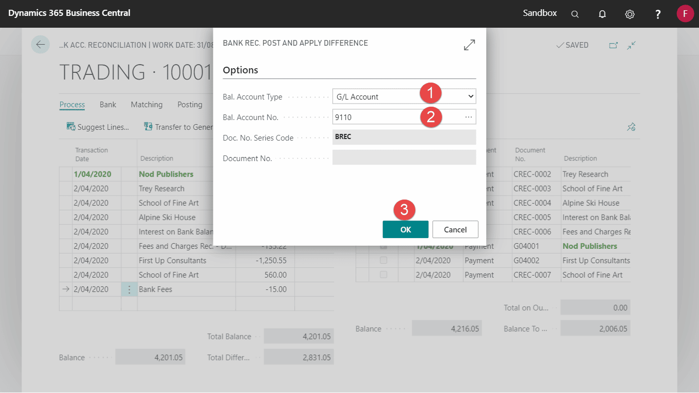Viewport: 699px width, 393px height.
Task: Open the notifications bell icon
Action: (602, 14)
